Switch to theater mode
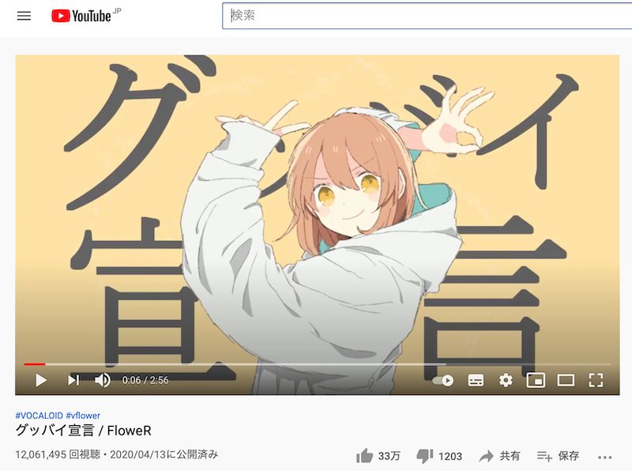632x471 pixels. [x=566, y=380]
